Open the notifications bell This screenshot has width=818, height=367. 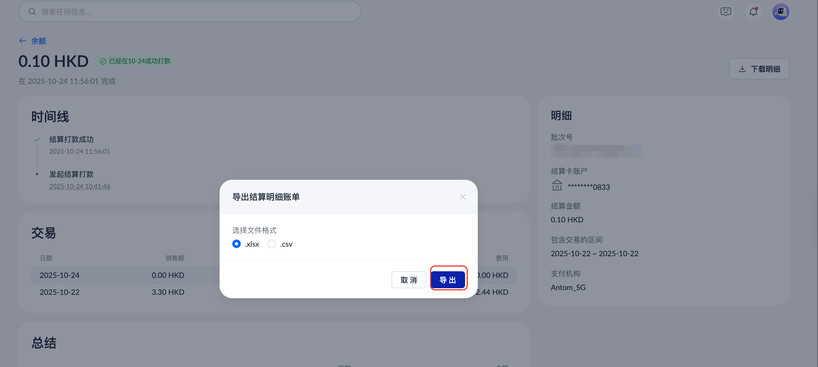(753, 12)
